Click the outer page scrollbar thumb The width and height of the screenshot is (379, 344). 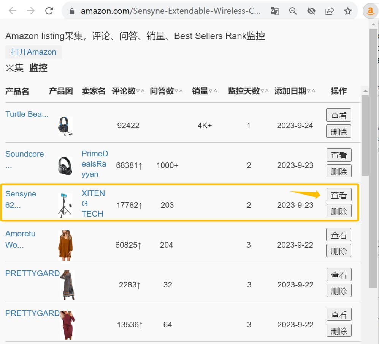373,159
